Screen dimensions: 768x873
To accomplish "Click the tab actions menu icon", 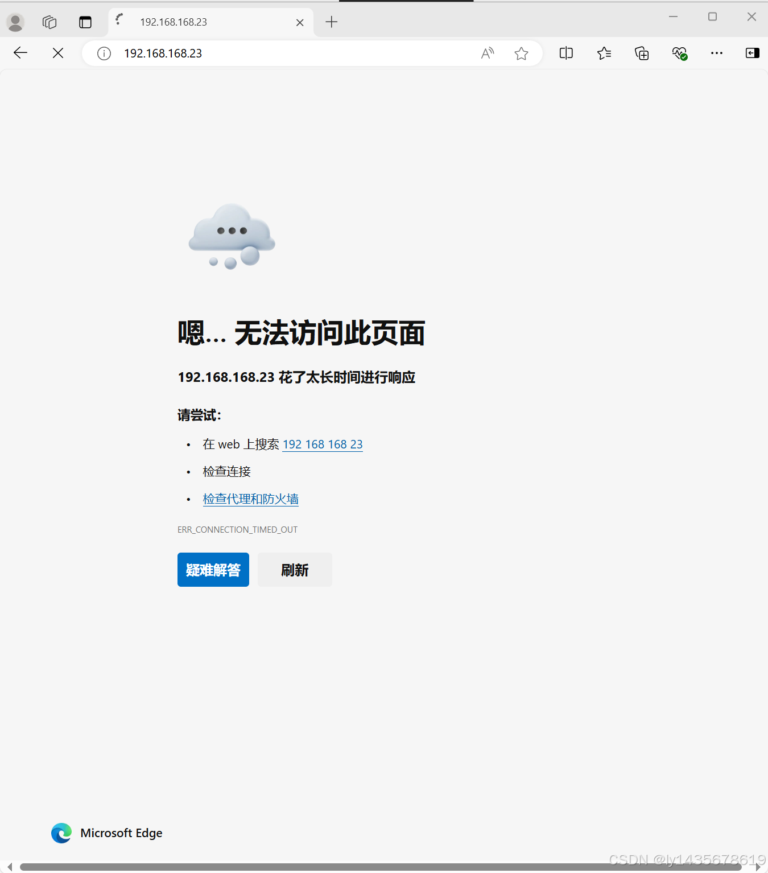I will 85,22.
